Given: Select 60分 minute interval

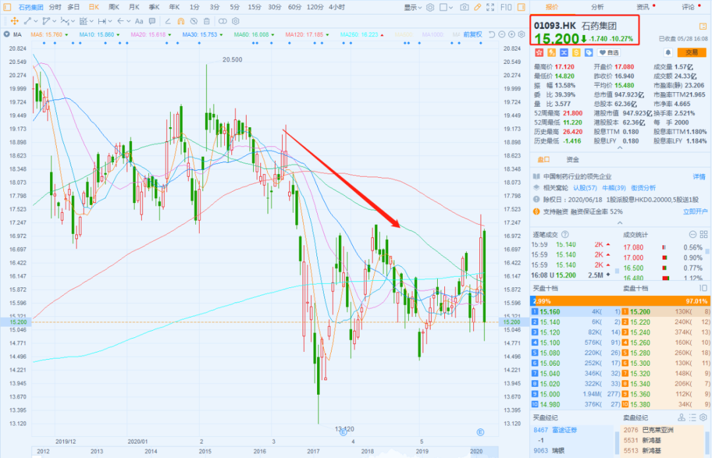Looking at the screenshot, I should [x=294, y=7].
